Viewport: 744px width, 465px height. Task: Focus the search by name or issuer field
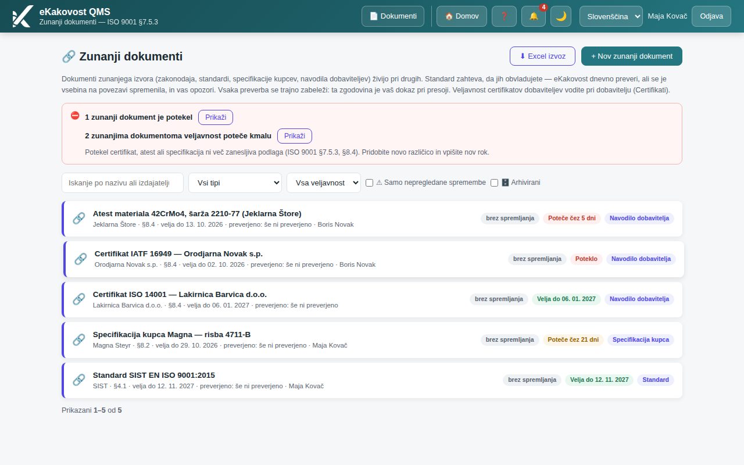coord(123,183)
